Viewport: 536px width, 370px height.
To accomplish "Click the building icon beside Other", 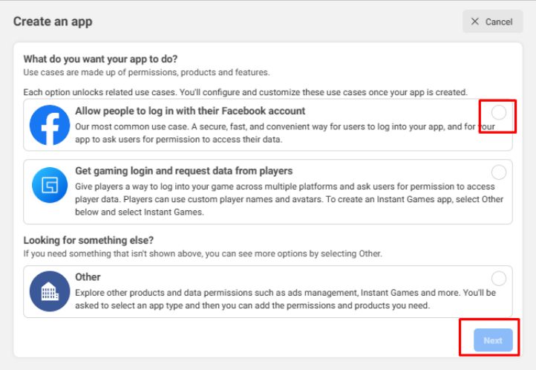I will click(50, 291).
